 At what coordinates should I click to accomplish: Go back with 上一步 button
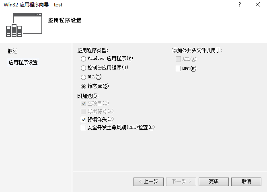[x=148, y=182]
